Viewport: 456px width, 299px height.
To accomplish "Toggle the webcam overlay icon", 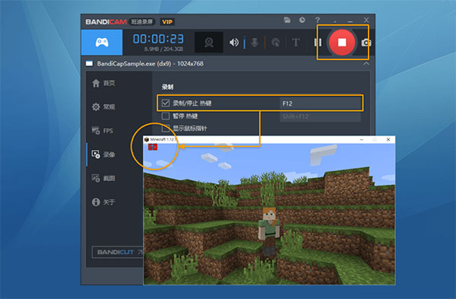I will (x=209, y=43).
